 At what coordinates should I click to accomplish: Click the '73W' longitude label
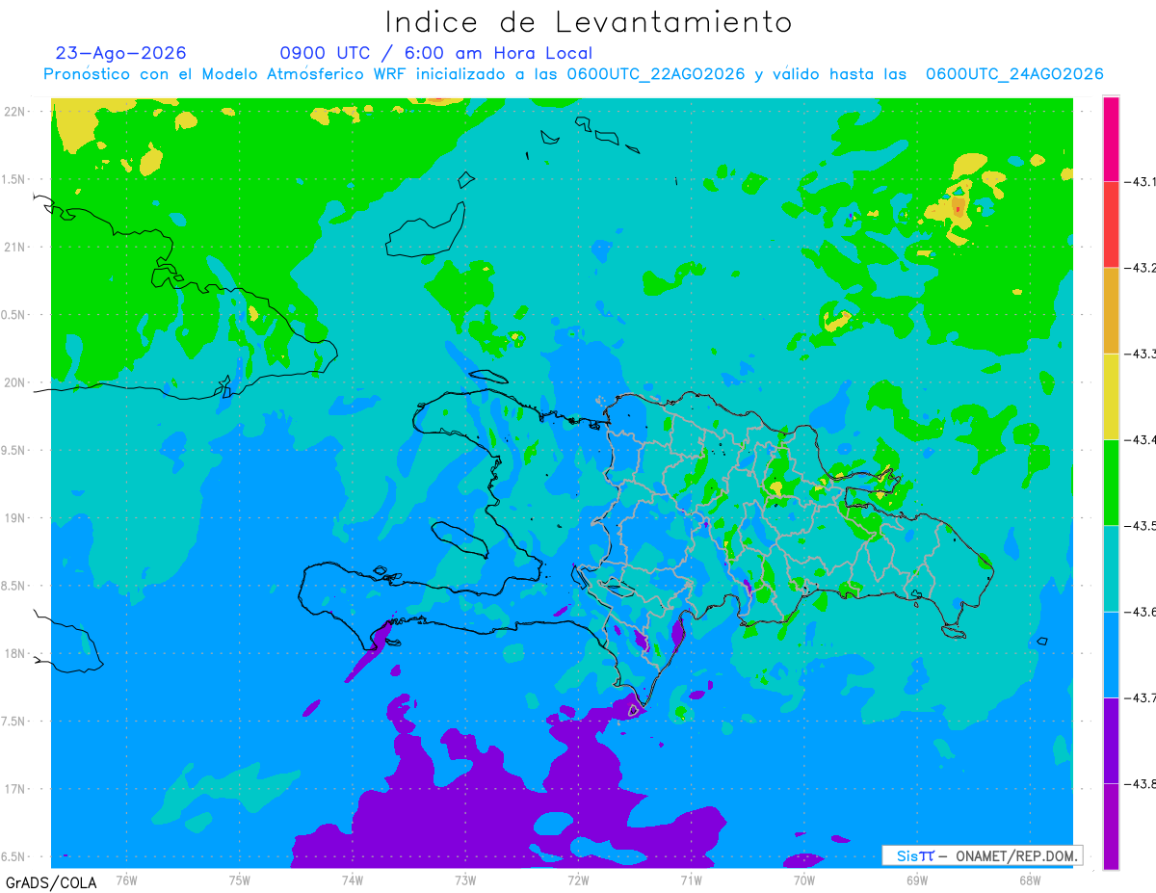click(x=465, y=880)
